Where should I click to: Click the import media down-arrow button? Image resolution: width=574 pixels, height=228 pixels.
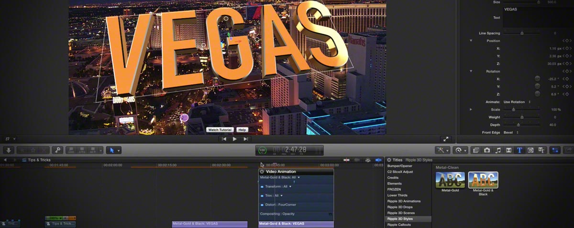pos(9,150)
